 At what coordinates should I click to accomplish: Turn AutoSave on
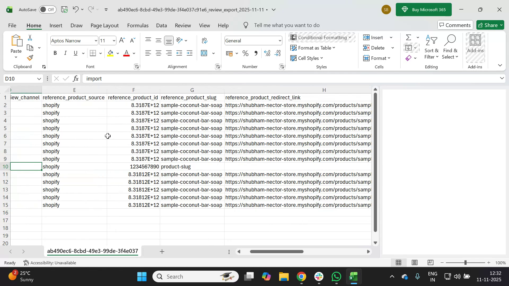click(x=47, y=10)
